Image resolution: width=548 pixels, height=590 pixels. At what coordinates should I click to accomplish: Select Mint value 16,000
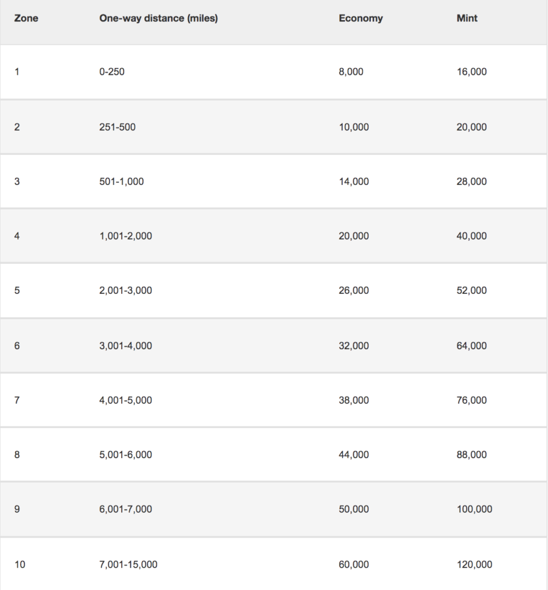[471, 72]
